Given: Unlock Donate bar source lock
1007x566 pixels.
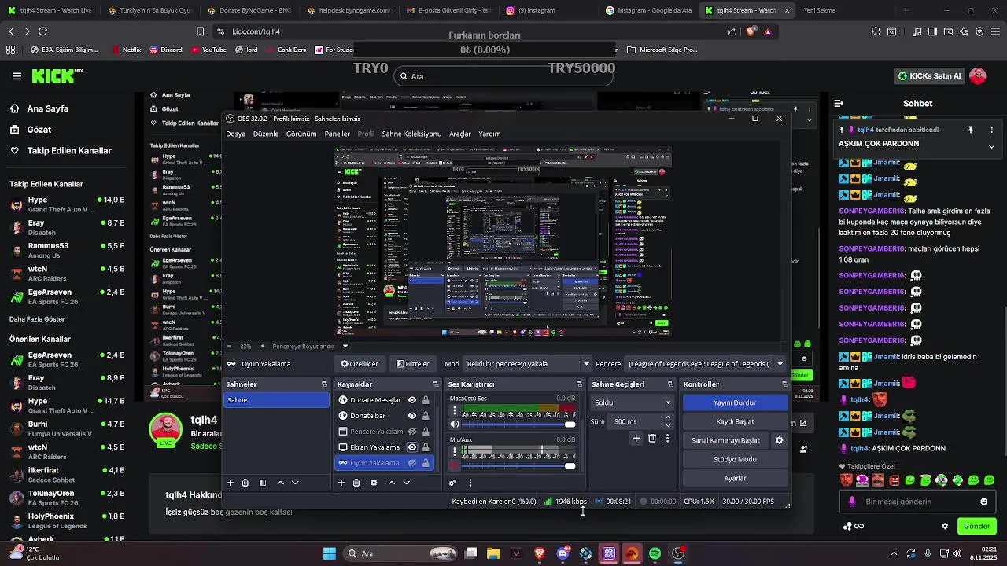Looking at the screenshot, I should 426,416.
